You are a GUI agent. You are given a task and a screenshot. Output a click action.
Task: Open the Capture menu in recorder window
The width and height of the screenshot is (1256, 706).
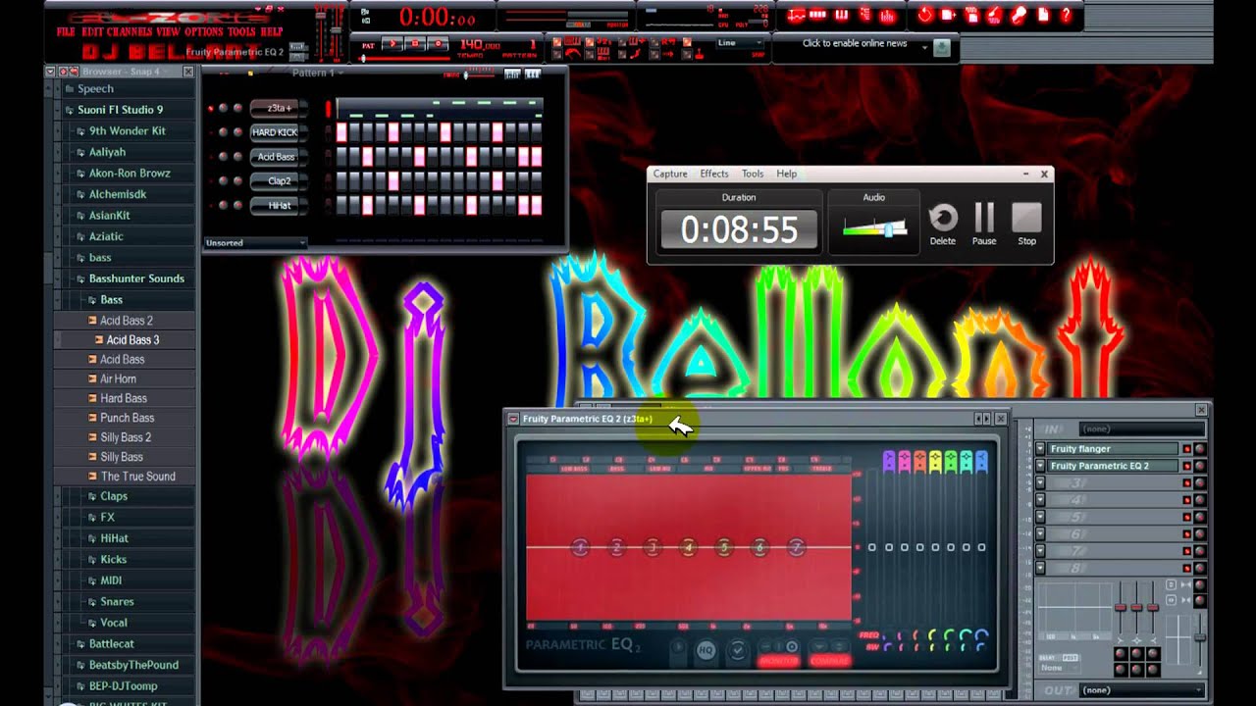(x=670, y=174)
